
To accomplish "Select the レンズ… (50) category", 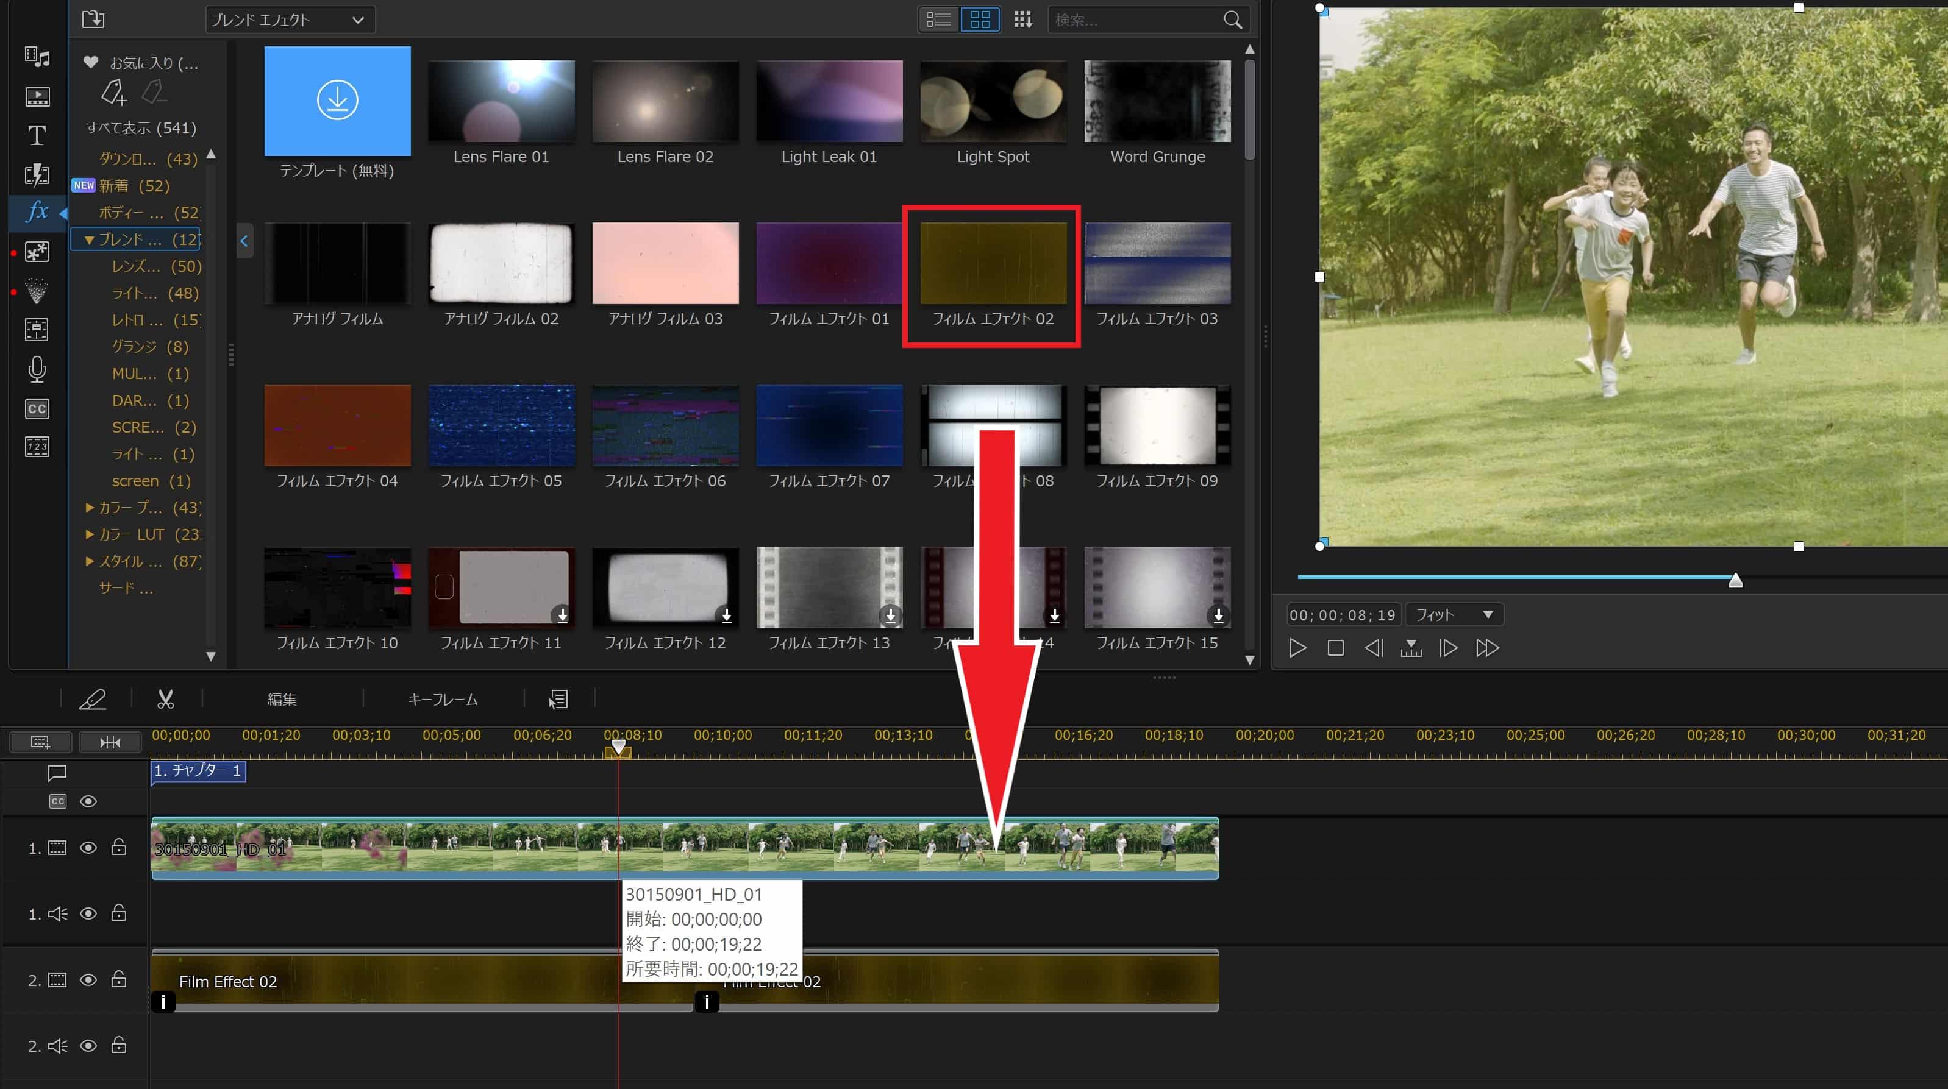I will coord(156,266).
